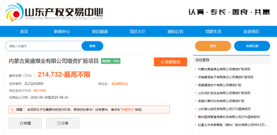Visit the 走进我们 page
The image size is (277, 135).
[251, 32]
